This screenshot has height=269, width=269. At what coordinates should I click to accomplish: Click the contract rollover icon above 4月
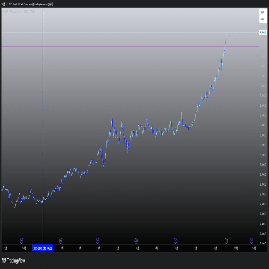pos(97,241)
